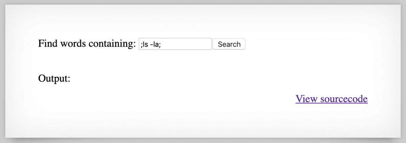Follow the purple sourcecode hyperlink
406x143 pixels.
click(331, 99)
